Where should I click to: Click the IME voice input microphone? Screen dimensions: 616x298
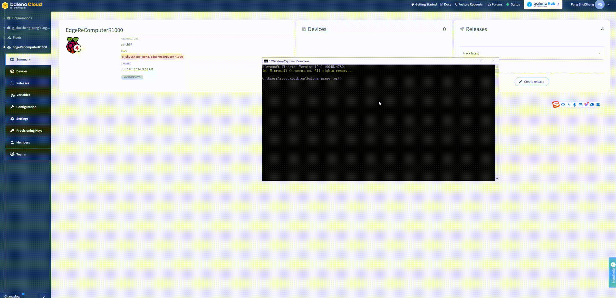[575, 105]
